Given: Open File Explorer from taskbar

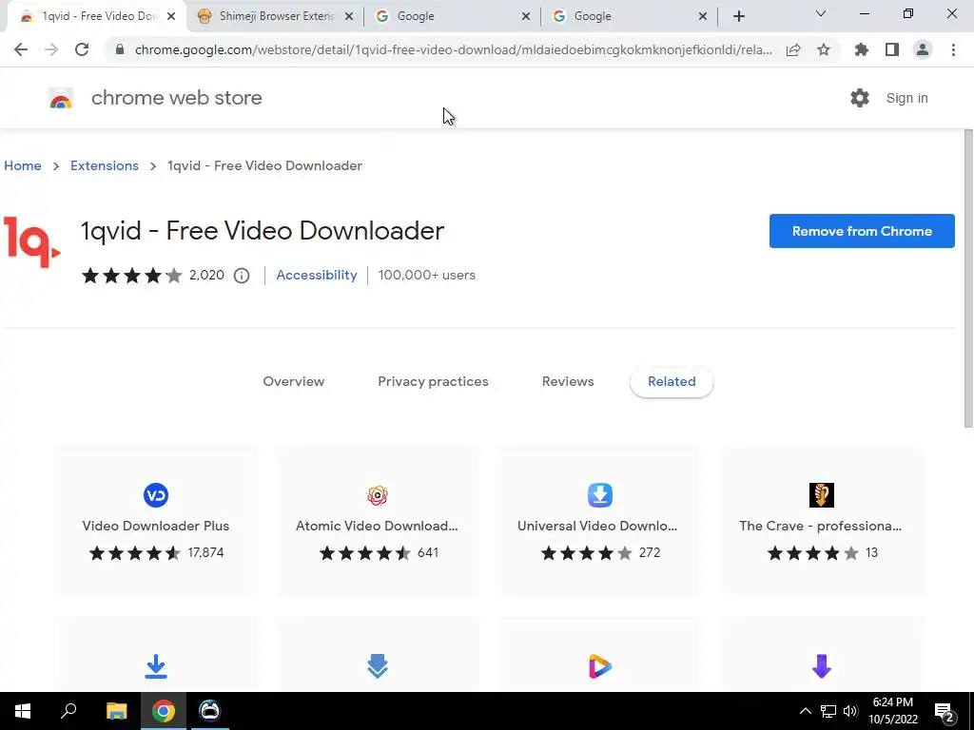Looking at the screenshot, I should 116,711.
